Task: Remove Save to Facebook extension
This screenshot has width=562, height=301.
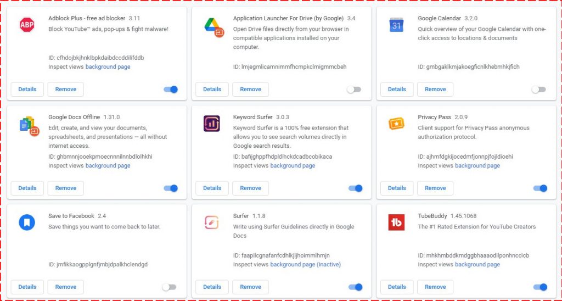Action: 66,287
